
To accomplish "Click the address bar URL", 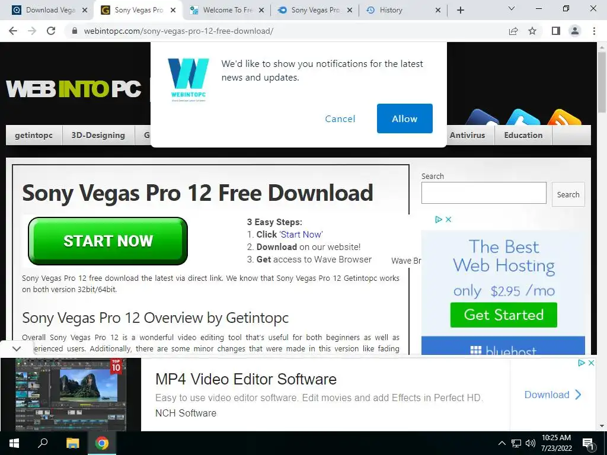I will 178,31.
